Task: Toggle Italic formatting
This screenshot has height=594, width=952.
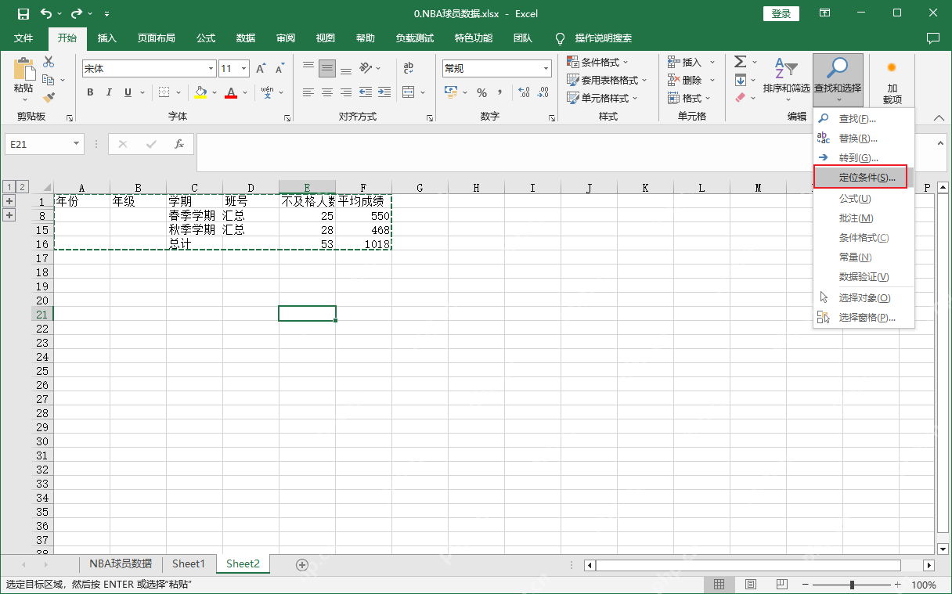Action: [110, 92]
